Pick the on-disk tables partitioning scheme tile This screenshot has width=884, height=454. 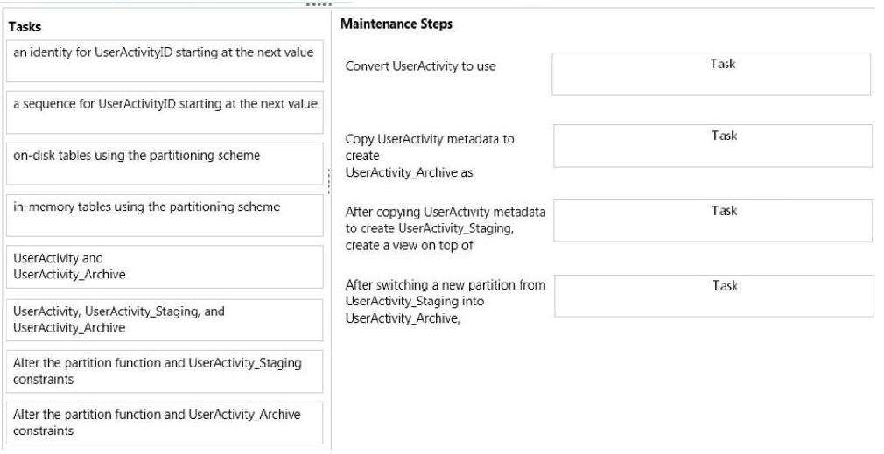pyautogui.click(x=165, y=164)
